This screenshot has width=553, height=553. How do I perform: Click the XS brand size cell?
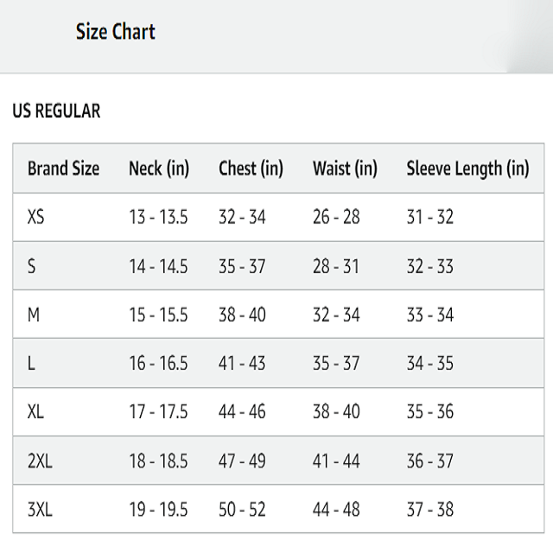pyautogui.click(x=35, y=218)
